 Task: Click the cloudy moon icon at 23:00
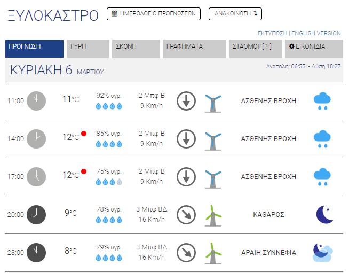point(323,252)
